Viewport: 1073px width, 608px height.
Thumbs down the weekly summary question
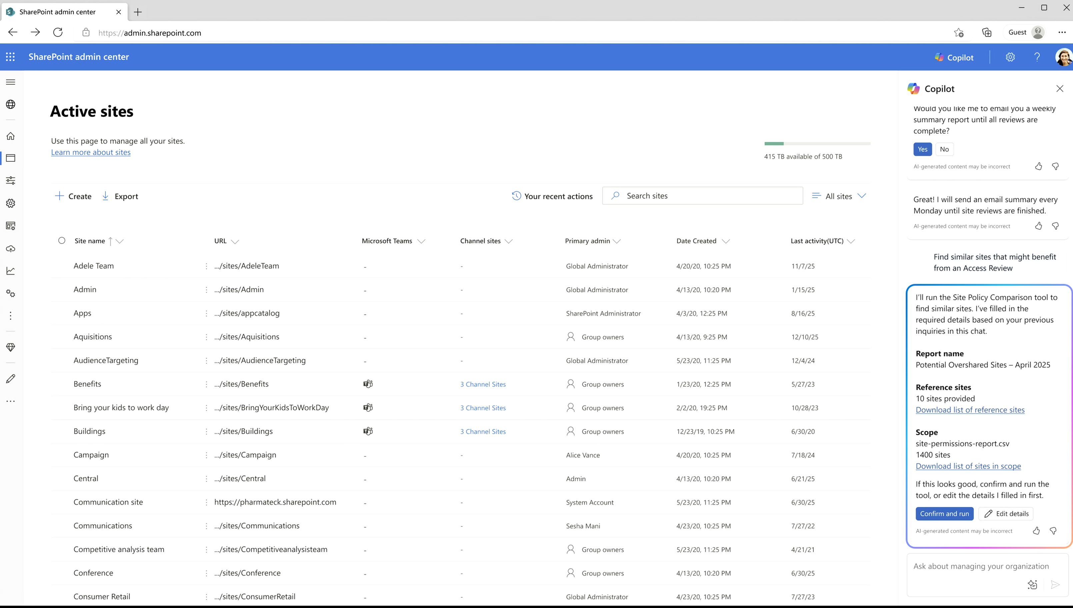point(1055,166)
